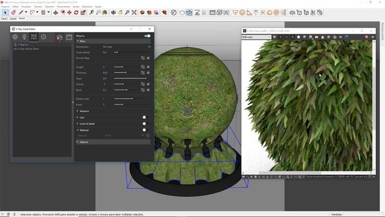385x217 pixels.
Task: Enable the Curl toggle
Action: [x=146, y=118]
